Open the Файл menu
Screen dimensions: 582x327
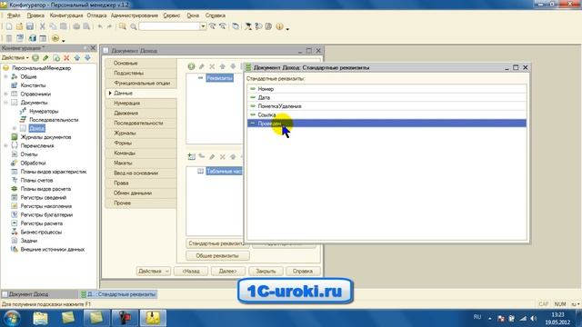[x=14, y=15]
